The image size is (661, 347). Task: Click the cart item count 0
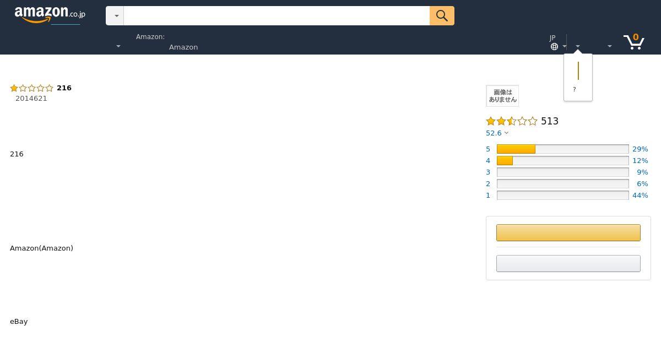[636, 37]
